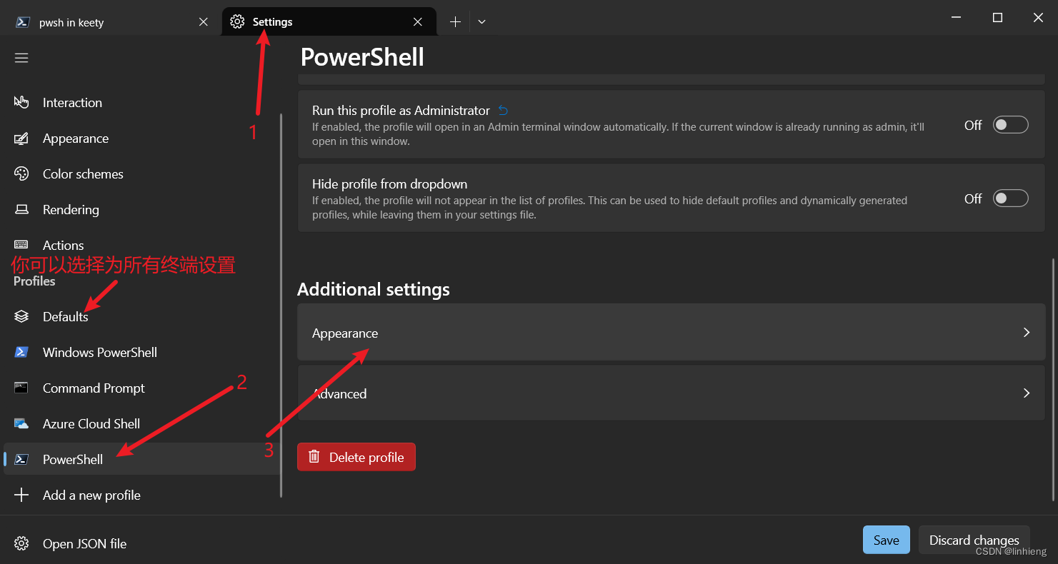
Task: Switch to the pwsh in keety tab
Action: coord(111,22)
